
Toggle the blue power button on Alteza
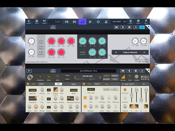[x=142, y=27]
